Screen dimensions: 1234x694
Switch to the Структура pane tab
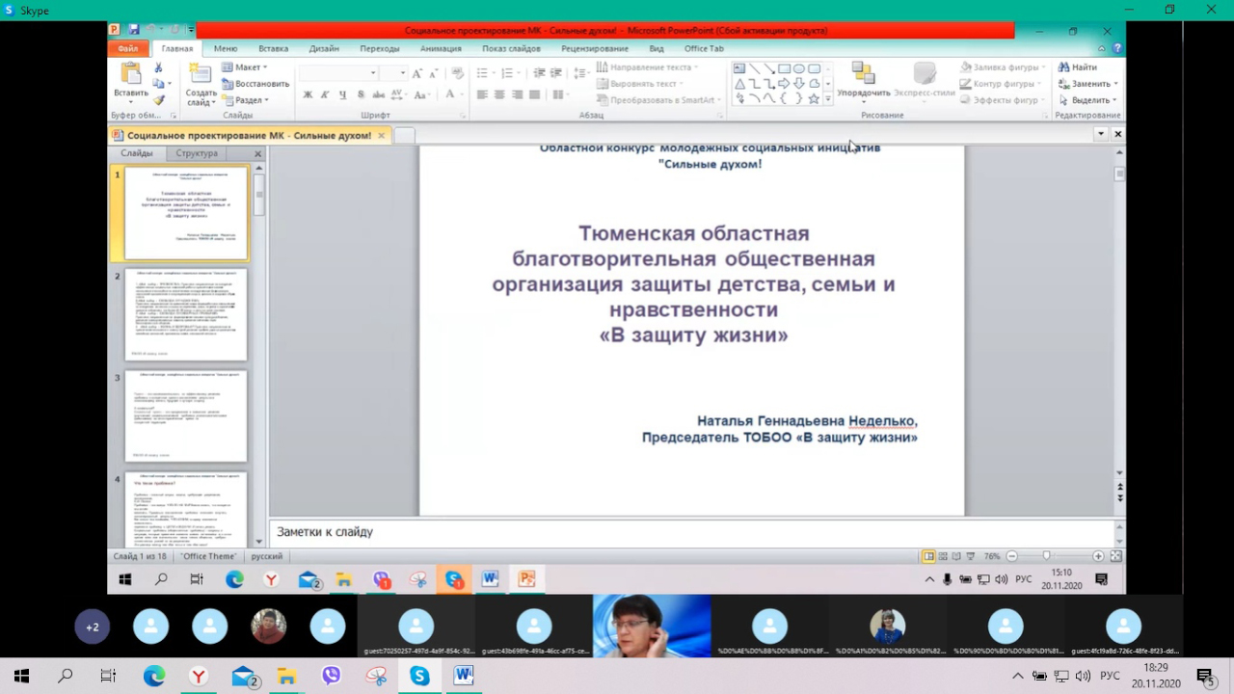(196, 153)
